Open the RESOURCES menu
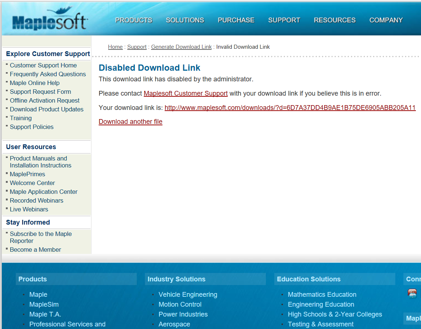The width and height of the screenshot is (421, 329). 334,20
